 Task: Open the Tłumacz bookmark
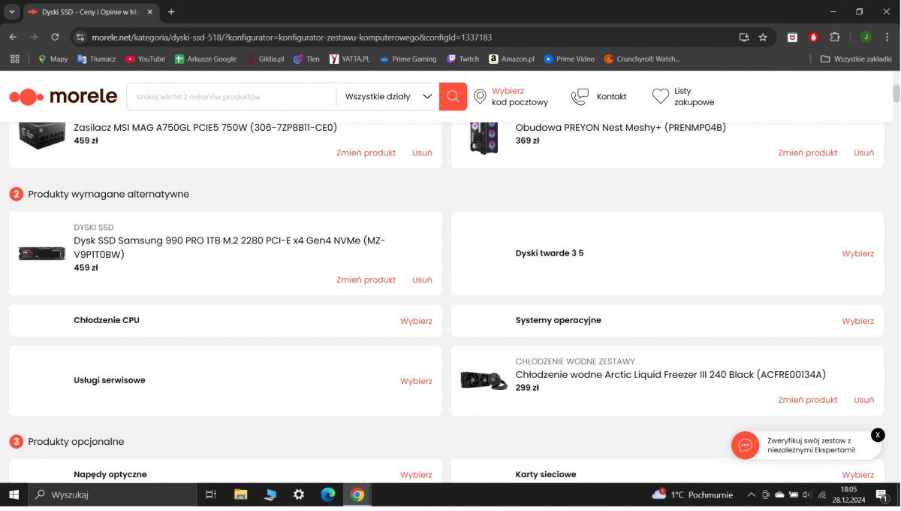(97, 59)
